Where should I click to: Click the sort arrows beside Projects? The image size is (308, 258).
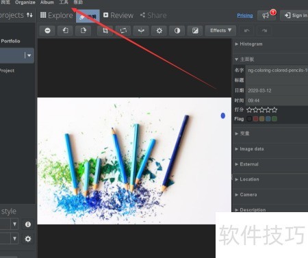pyautogui.click(x=29, y=15)
